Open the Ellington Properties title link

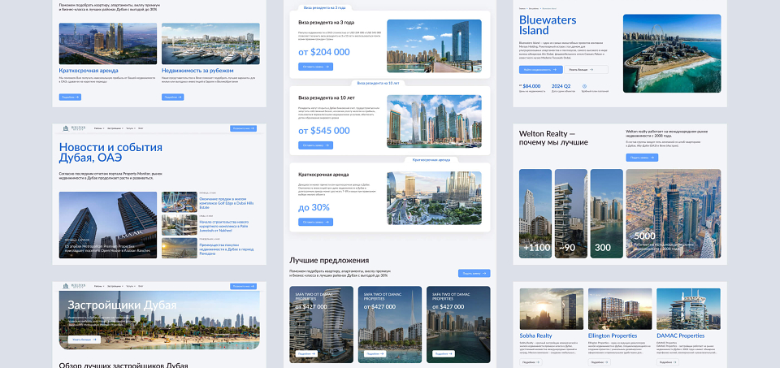613,336
